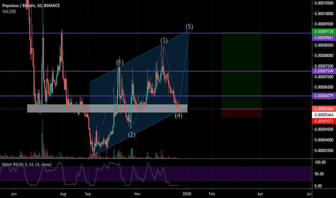The width and height of the screenshot is (336, 198).
Task: Click the Populous / Bitcoin, 1D, BINANCE title
Action: click(x=31, y=5)
